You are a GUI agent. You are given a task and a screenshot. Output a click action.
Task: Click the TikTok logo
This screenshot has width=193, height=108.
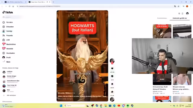click(x=8, y=12)
